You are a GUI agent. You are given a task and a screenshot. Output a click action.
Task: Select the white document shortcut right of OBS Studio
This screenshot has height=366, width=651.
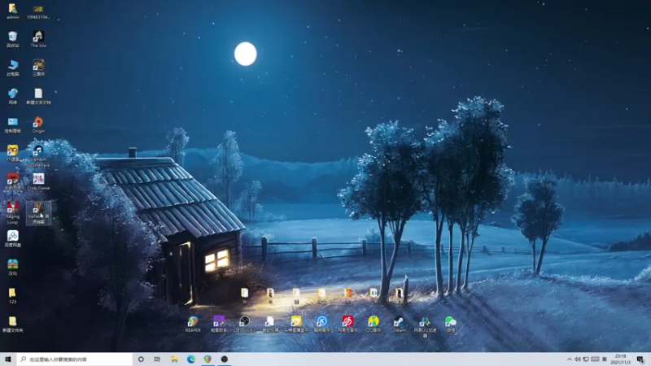(270, 324)
